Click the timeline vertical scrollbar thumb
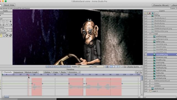The width and height of the screenshot is (177, 100). (x=142, y=78)
